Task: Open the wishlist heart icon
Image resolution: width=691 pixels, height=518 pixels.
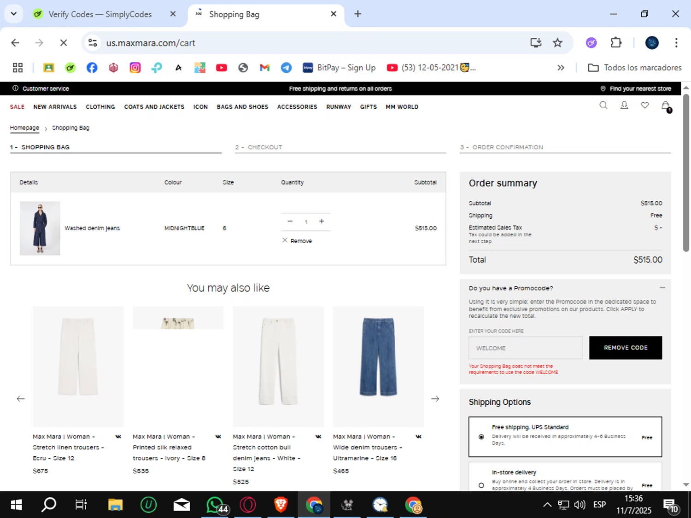Action: (645, 105)
